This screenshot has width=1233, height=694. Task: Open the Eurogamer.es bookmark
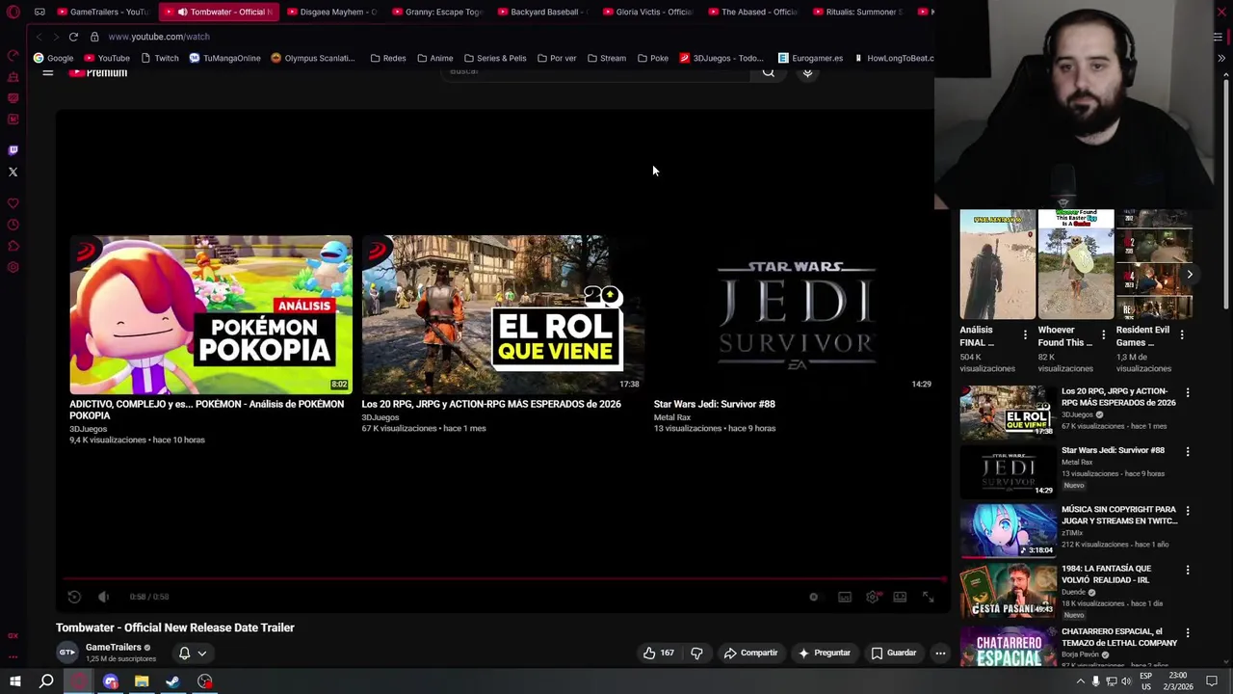point(810,58)
